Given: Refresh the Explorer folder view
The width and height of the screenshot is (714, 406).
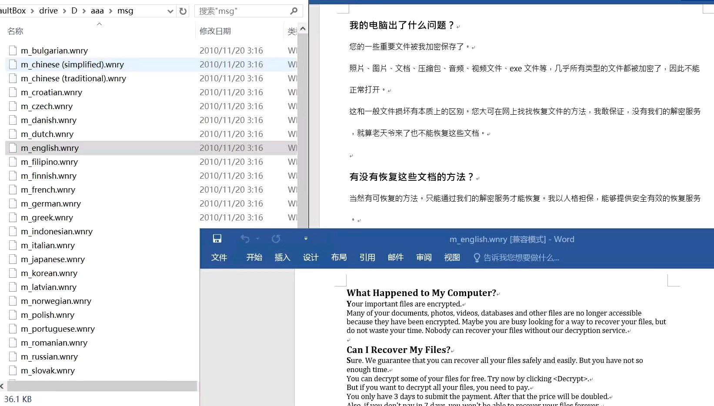Looking at the screenshot, I should point(183,11).
